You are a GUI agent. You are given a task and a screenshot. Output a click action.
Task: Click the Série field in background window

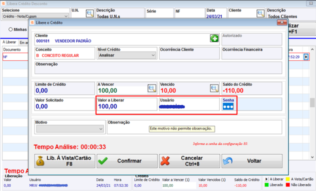tap(160, 13)
